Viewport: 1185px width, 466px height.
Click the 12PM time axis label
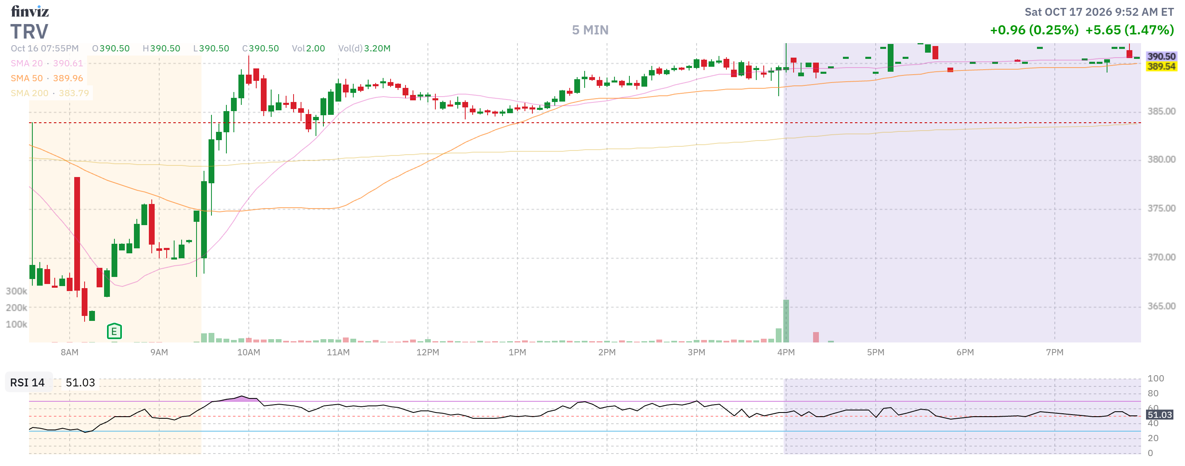pyautogui.click(x=428, y=352)
